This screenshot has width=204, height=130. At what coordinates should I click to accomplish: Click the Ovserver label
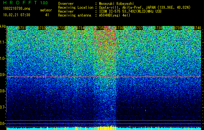tap(66, 4)
